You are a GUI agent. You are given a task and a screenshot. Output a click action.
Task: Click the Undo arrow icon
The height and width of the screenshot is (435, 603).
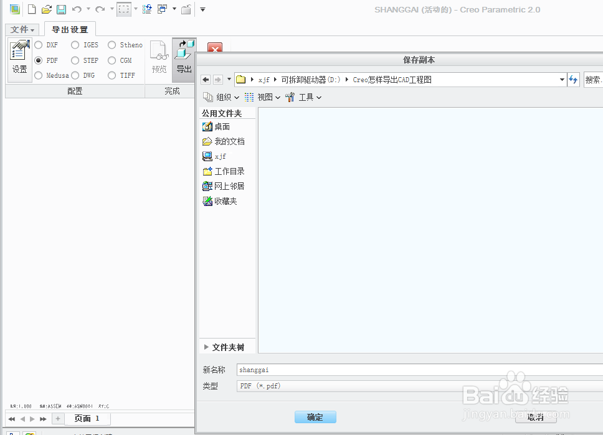click(x=77, y=9)
